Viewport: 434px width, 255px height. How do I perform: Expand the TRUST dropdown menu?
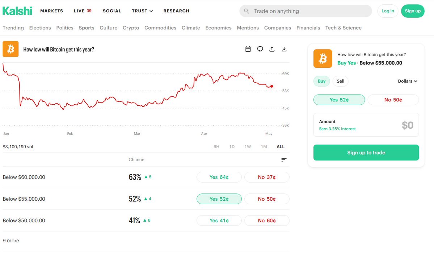pos(142,11)
